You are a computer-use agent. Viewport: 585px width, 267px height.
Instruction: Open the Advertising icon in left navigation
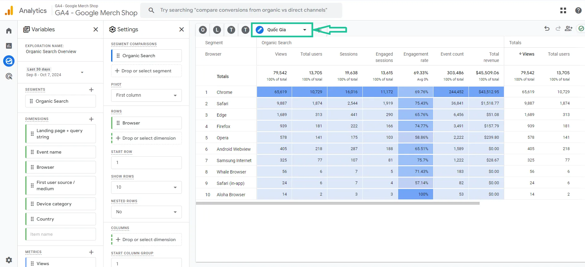pos(9,76)
